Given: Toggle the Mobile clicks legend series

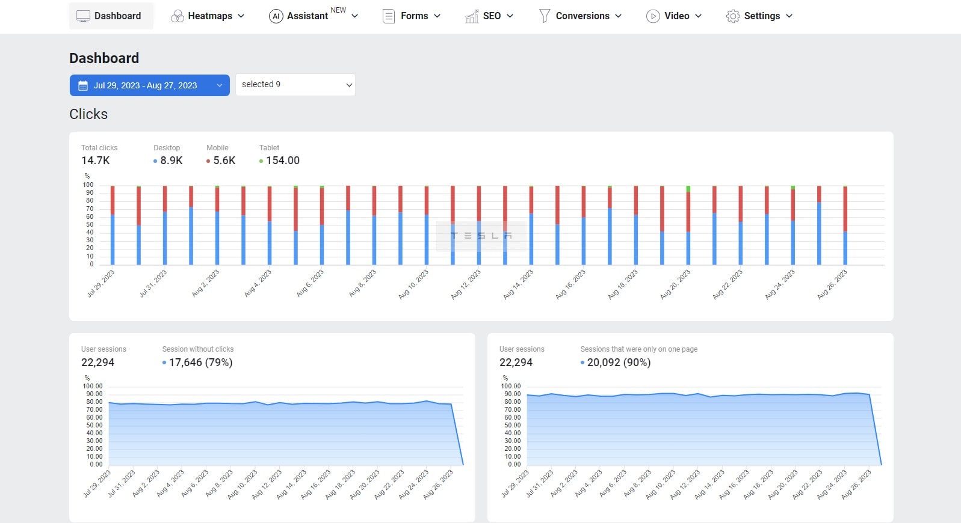Looking at the screenshot, I should [221, 161].
